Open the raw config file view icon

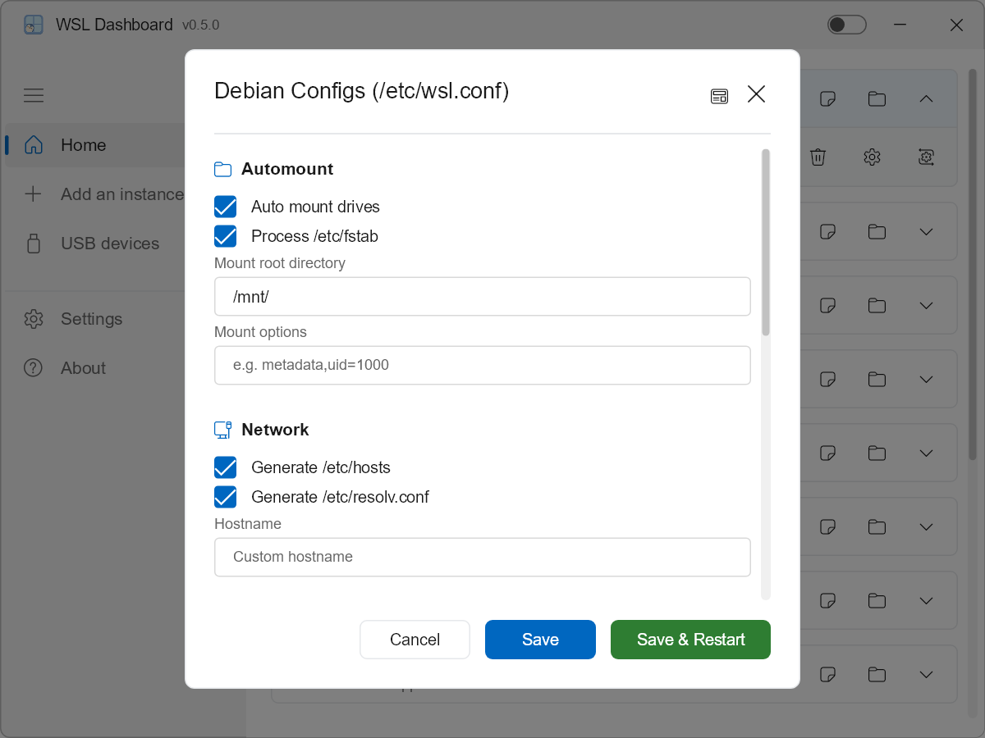720,95
